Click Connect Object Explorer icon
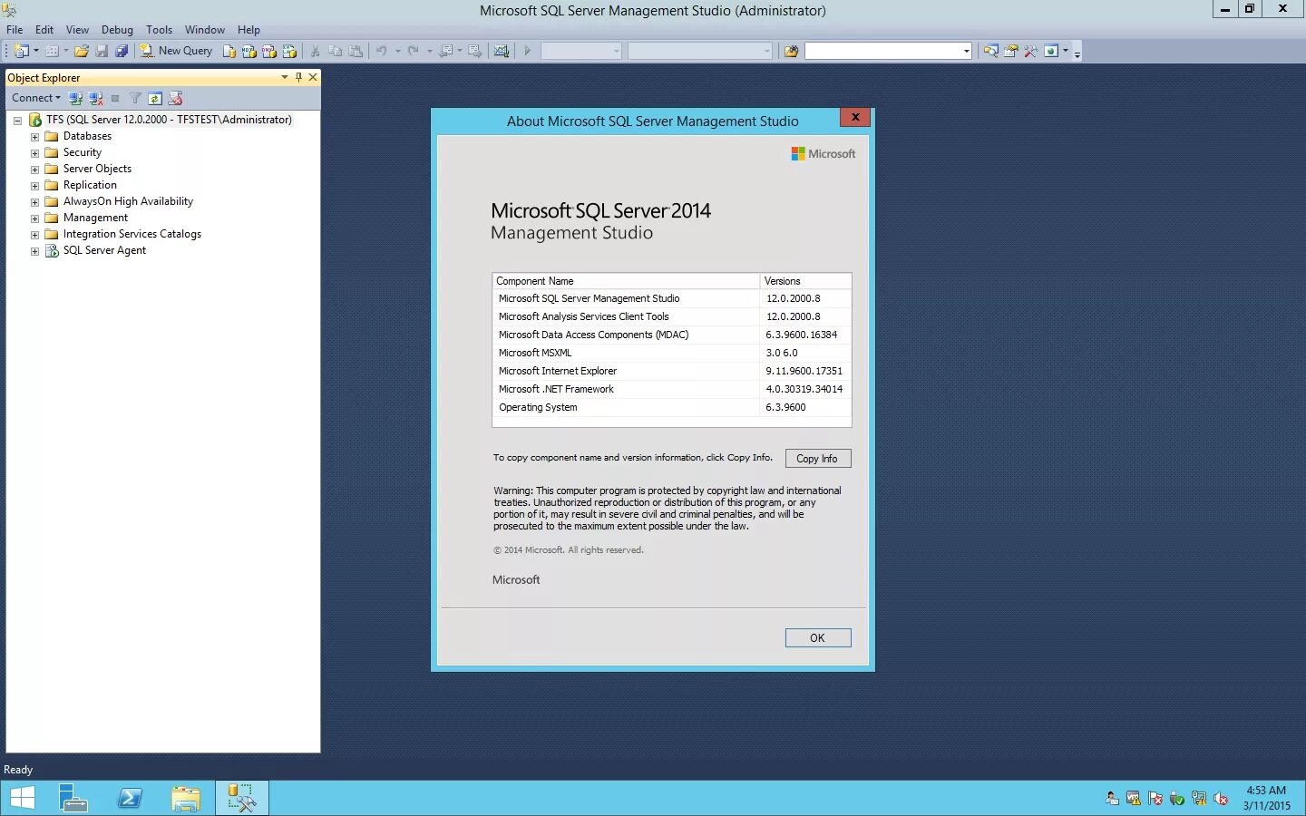Image resolution: width=1306 pixels, height=816 pixels. click(x=75, y=98)
